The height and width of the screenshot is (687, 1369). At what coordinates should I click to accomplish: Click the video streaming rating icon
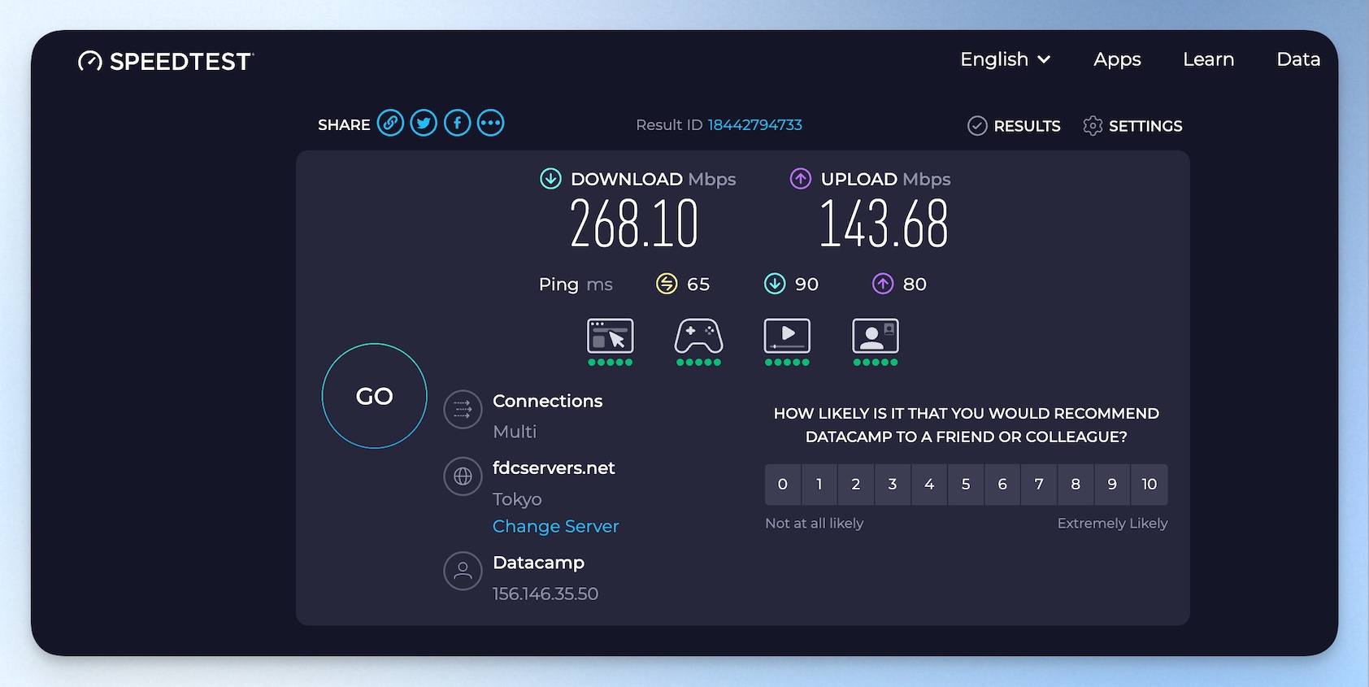click(787, 337)
